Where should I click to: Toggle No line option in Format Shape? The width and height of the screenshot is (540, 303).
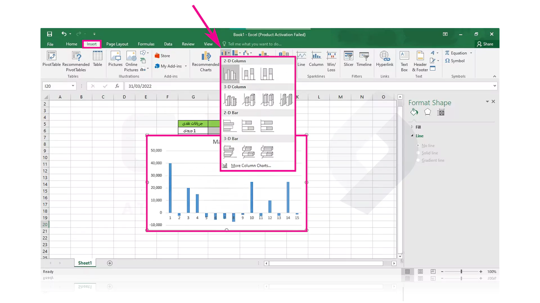(418, 145)
